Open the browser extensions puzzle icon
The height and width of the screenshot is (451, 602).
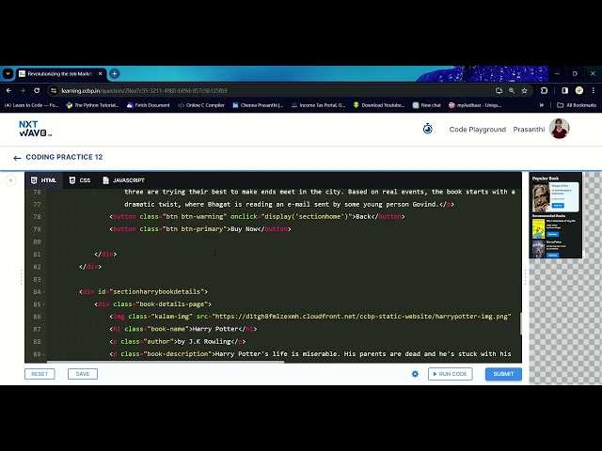coord(544,90)
